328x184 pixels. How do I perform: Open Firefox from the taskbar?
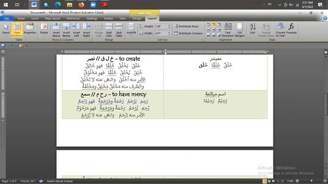(x=81, y=5)
